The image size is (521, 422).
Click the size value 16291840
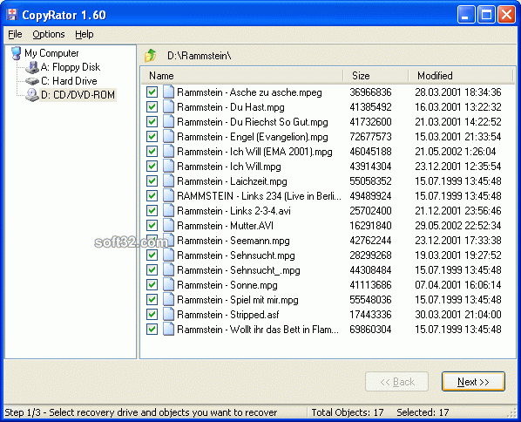click(x=370, y=226)
